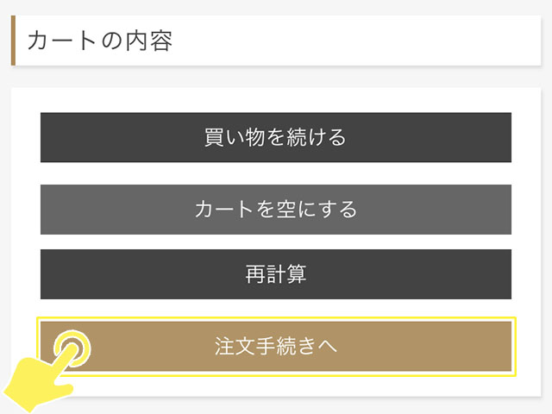Select the カートの内容 heading text
552x414 pixels.
[x=100, y=41]
